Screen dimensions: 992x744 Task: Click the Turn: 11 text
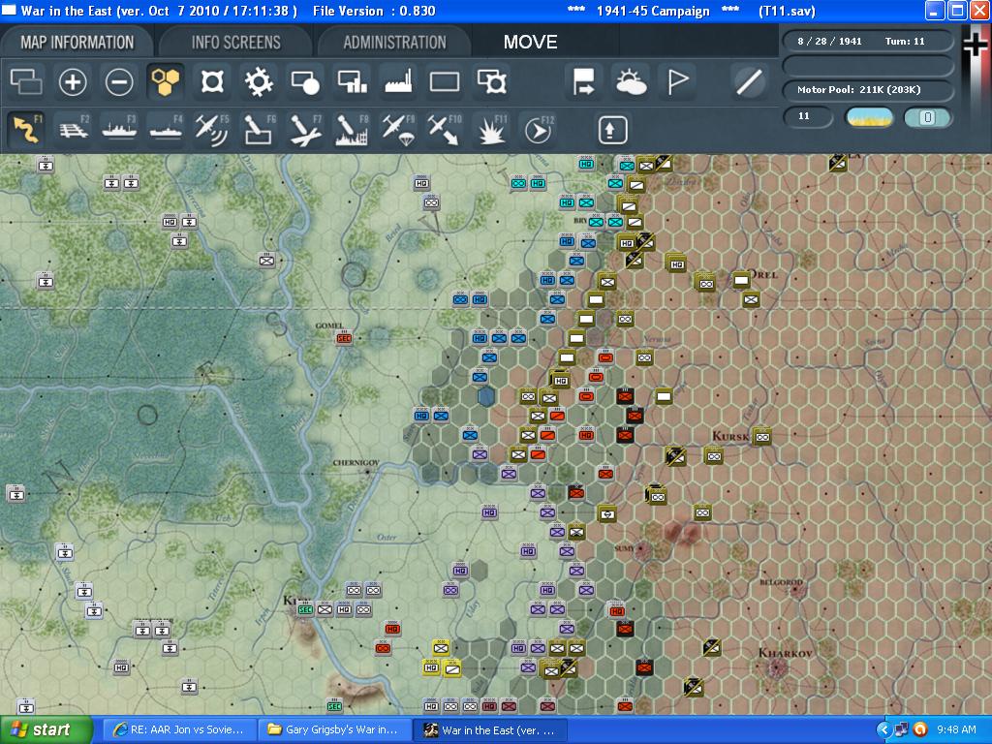pos(905,41)
